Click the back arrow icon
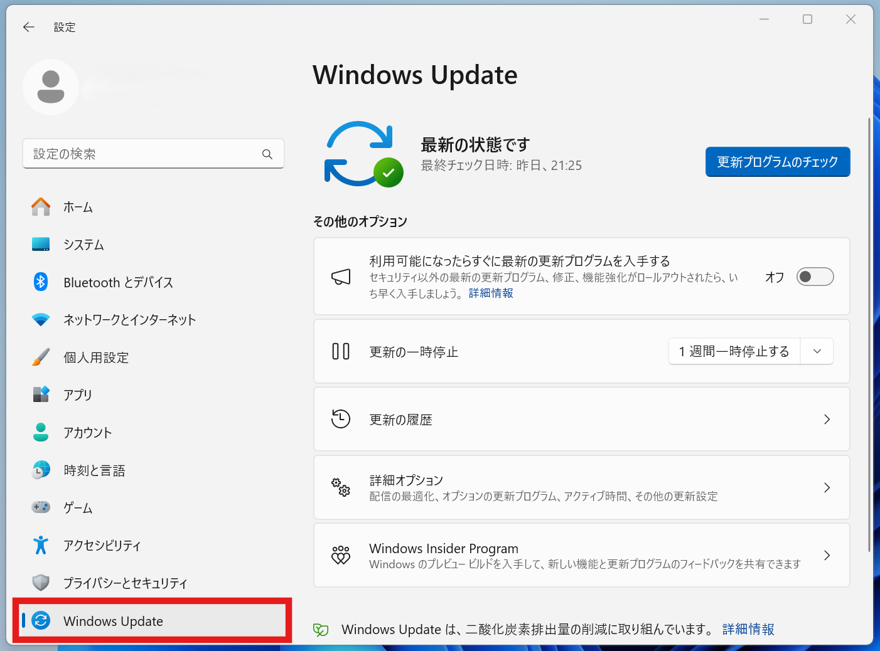Viewport: 880px width, 651px height. (28, 27)
